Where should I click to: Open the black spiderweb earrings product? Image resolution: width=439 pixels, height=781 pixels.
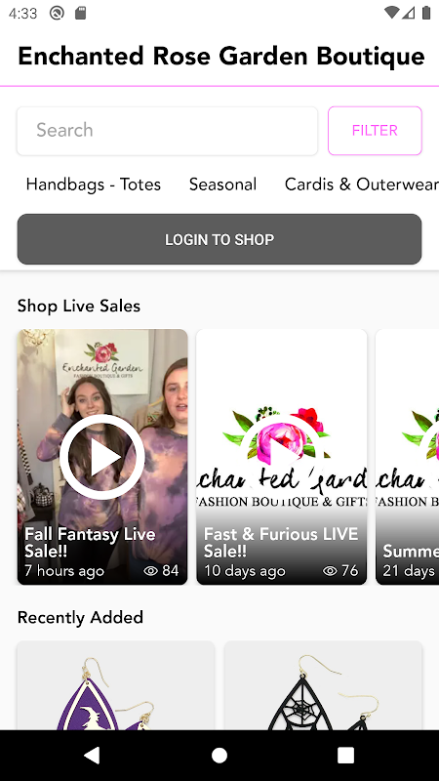pos(323,686)
